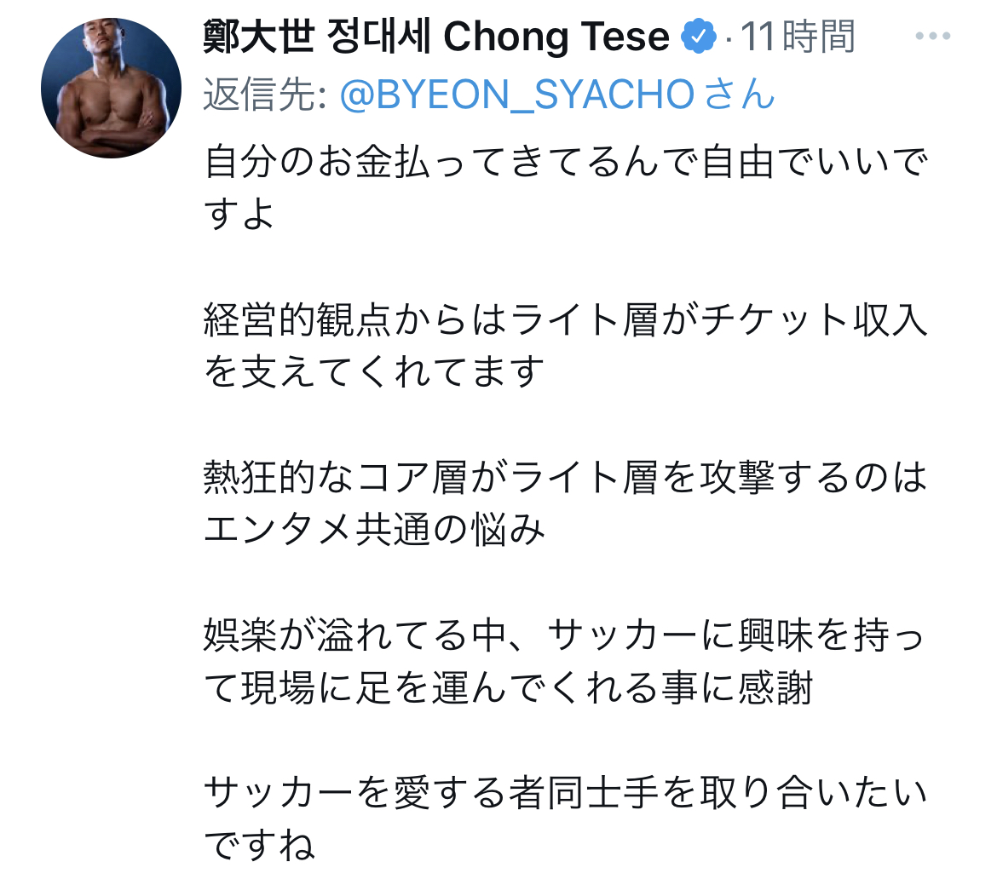Viewport: 997px width, 879px height.
Task: Click the line starting 経営的観点からは
Action: pyautogui.click(x=565, y=320)
